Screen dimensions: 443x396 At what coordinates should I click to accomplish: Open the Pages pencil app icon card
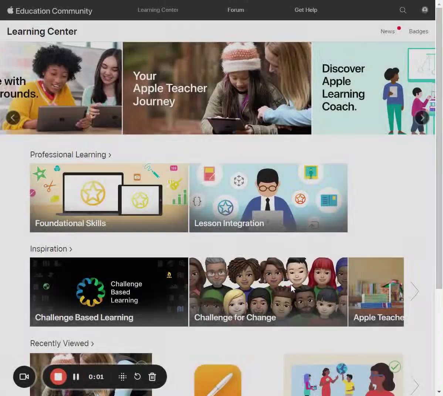pos(218,380)
